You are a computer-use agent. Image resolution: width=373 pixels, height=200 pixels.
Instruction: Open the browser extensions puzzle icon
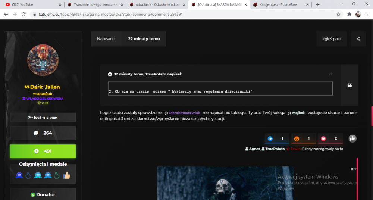349,14
